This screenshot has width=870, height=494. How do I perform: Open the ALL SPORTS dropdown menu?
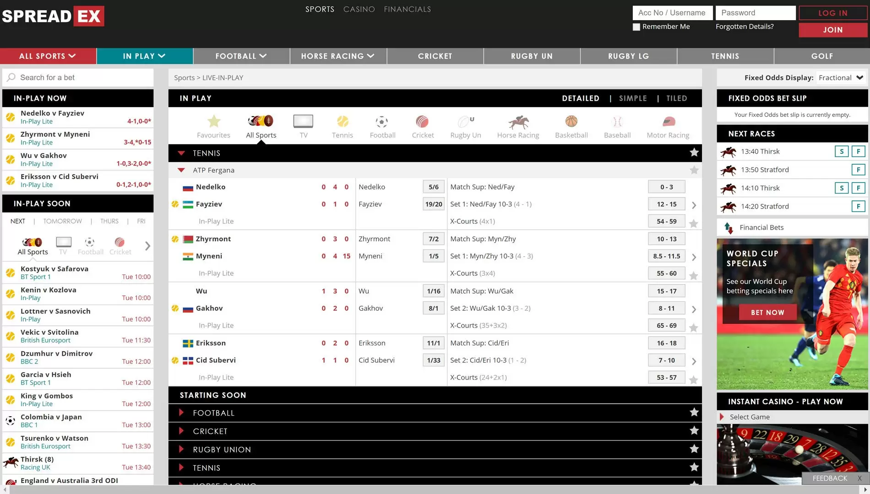click(48, 56)
